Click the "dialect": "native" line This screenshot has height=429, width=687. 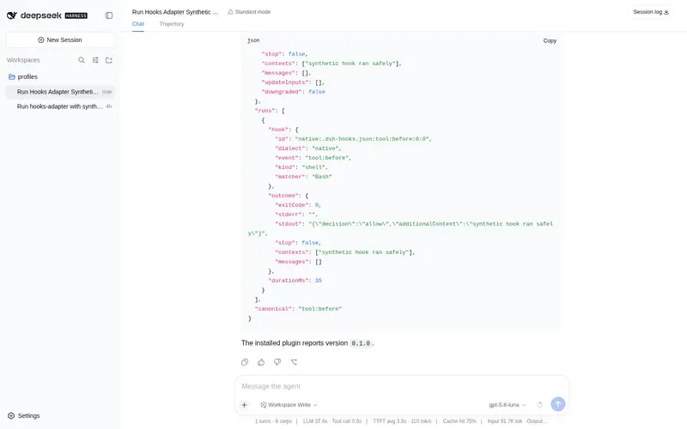[308, 148]
